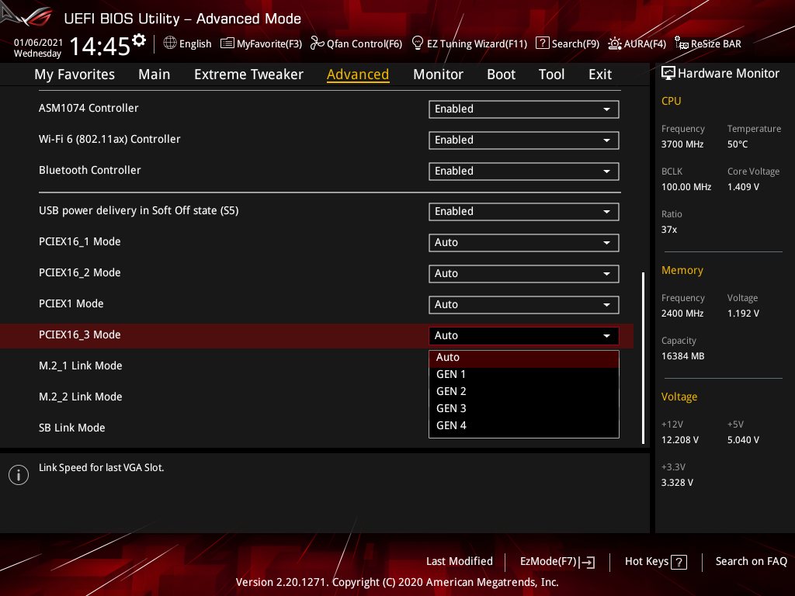
Task: Click the info icon in help area
Action: [x=19, y=475]
